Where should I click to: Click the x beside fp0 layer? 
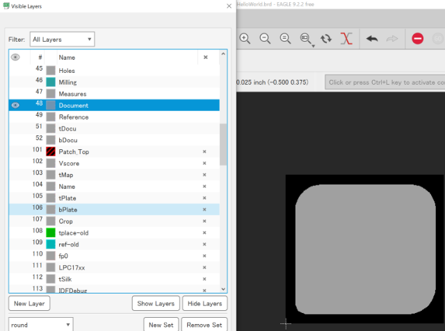[204, 256]
